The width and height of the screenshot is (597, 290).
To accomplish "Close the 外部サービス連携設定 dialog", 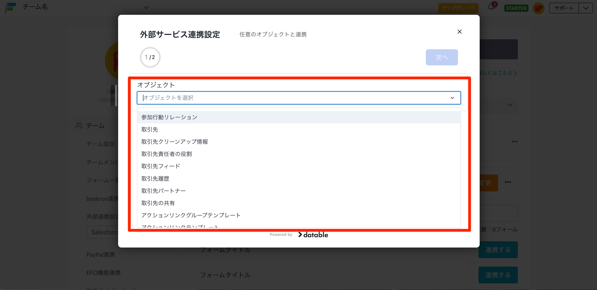I will pyautogui.click(x=459, y=32).
